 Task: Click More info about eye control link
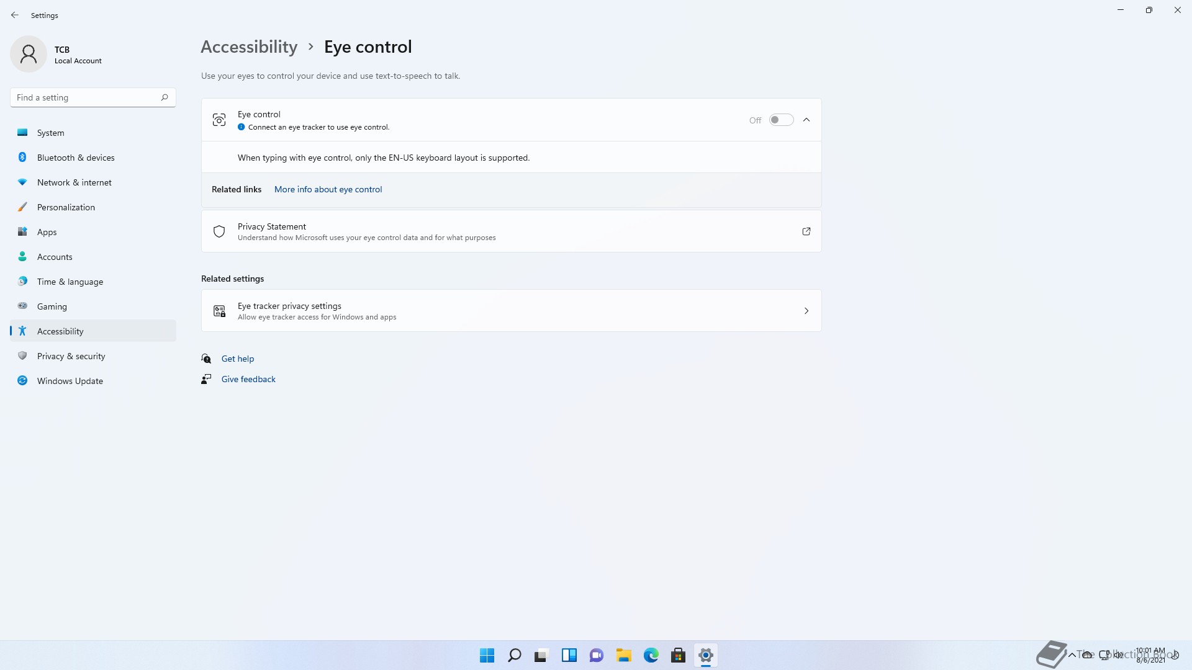tap(328, 189)
